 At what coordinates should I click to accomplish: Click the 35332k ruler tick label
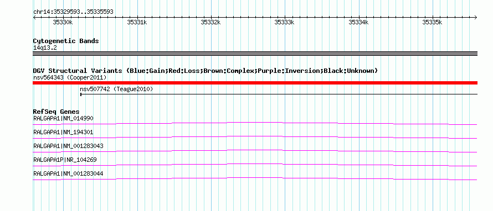[210, 22]
